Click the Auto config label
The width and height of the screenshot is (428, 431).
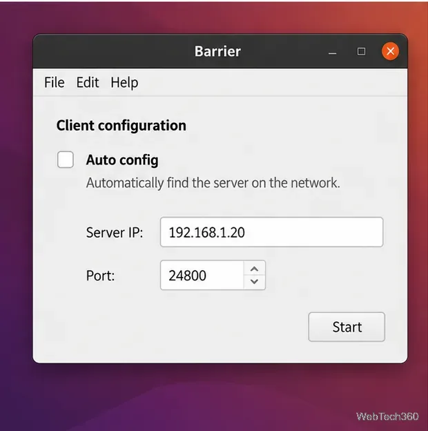coord(122,160)
